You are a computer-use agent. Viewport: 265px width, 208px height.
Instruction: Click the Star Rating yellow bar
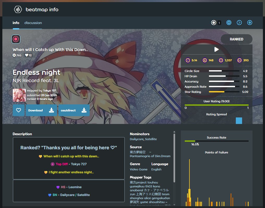(217, 92)
